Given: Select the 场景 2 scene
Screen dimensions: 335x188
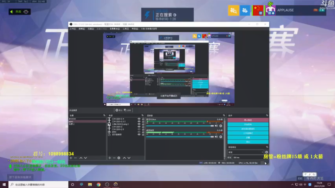Looking at the screenshot, I should [x=87, y=124].
